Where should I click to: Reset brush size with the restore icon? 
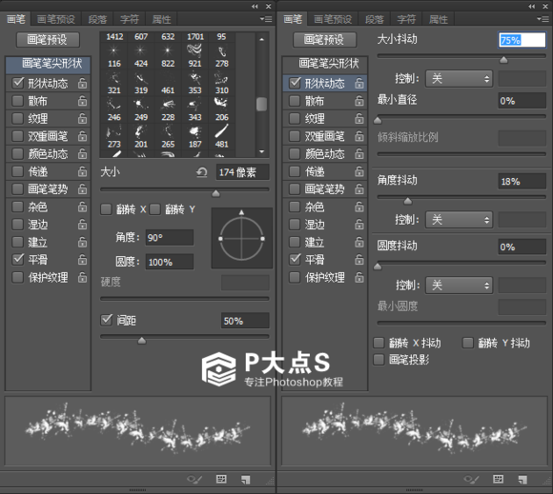coord(202,172)
